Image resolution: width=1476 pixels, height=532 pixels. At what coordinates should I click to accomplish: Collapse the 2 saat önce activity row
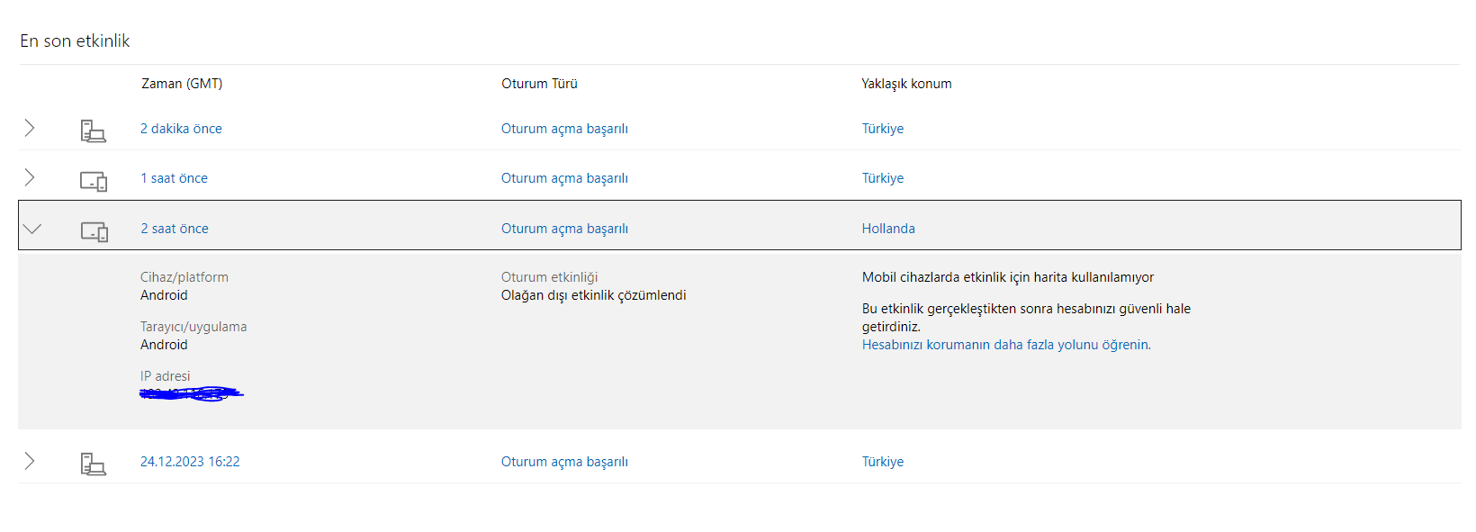(32, 229)
